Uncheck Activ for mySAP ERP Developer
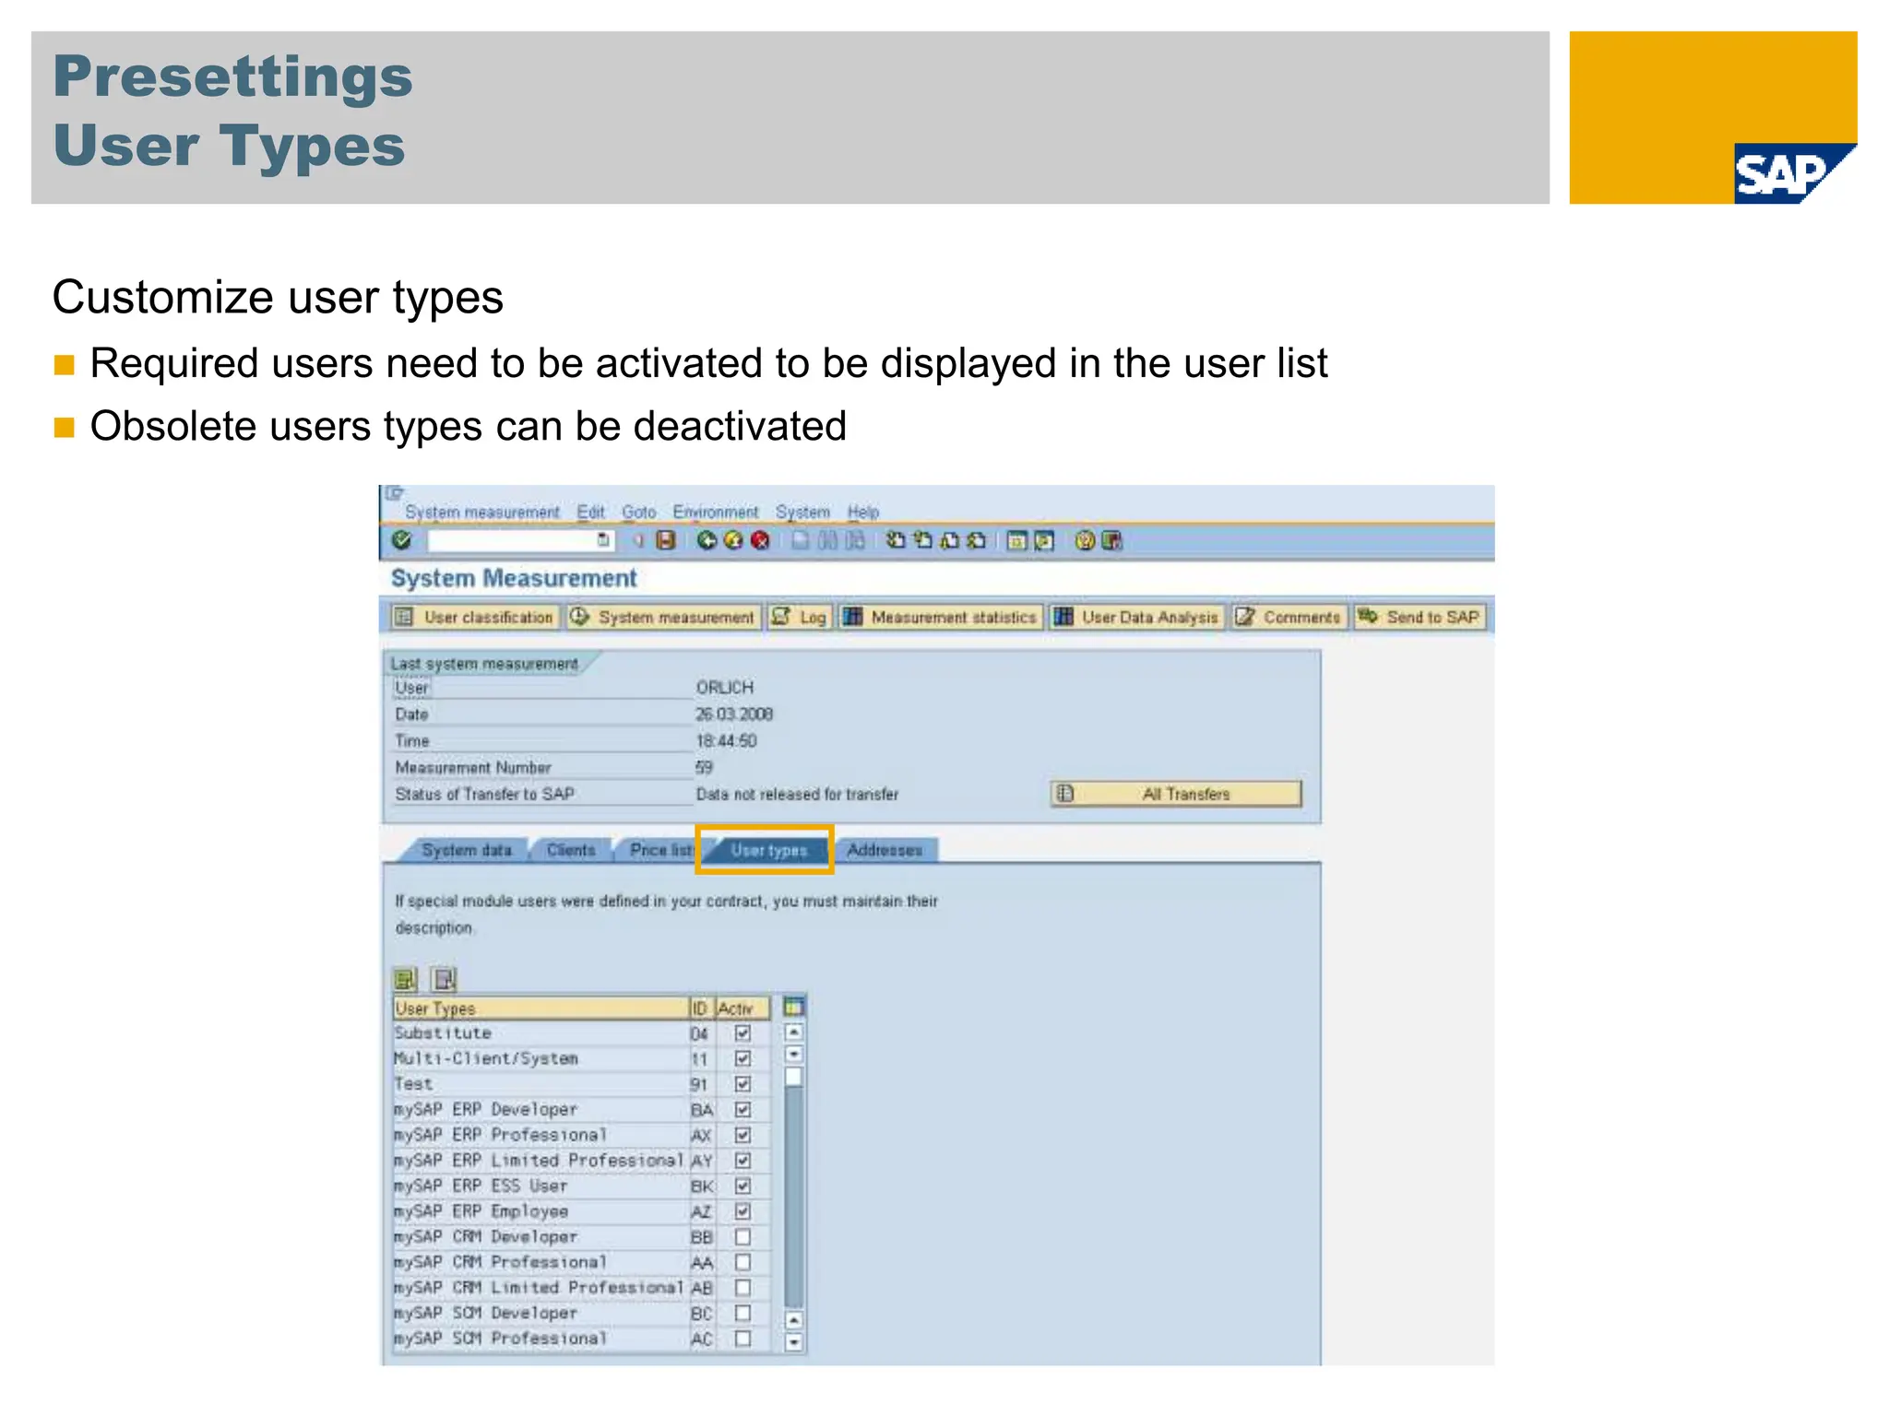The image size is (1889, 1416). coord(743,1109)
